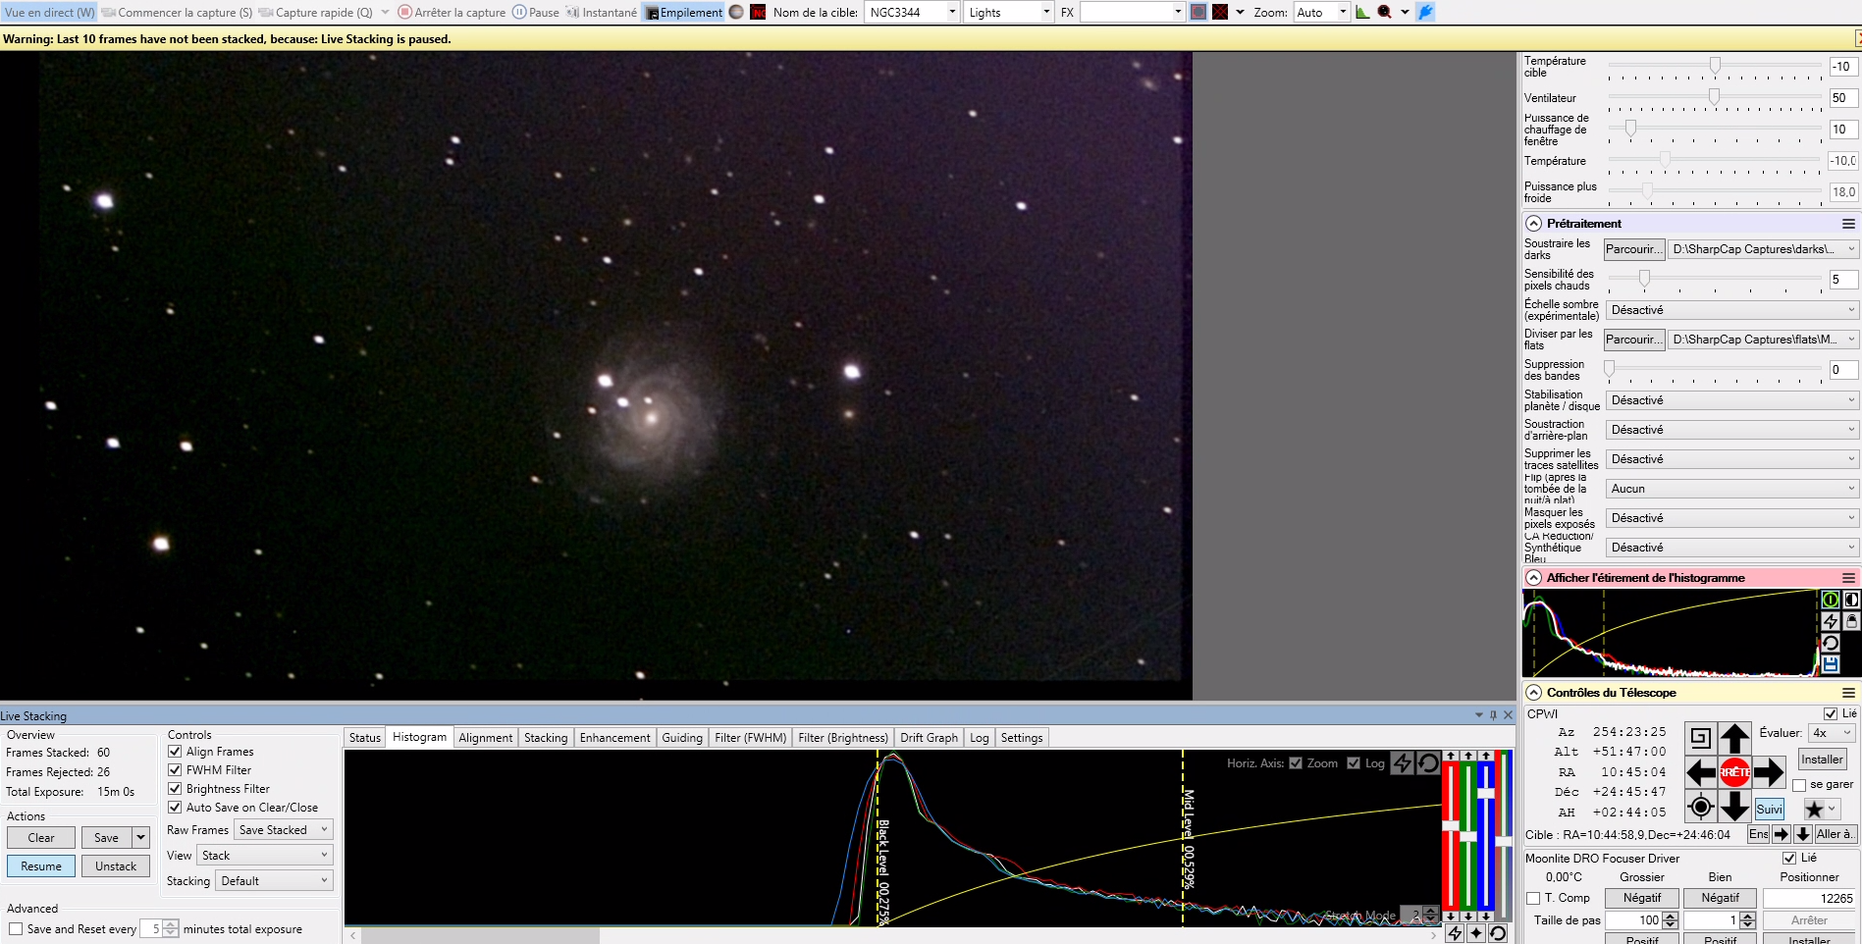This screenshot has width=1862, height=944.
Task: Click the Nom de la cible field
Action: [x=911, y=13]
